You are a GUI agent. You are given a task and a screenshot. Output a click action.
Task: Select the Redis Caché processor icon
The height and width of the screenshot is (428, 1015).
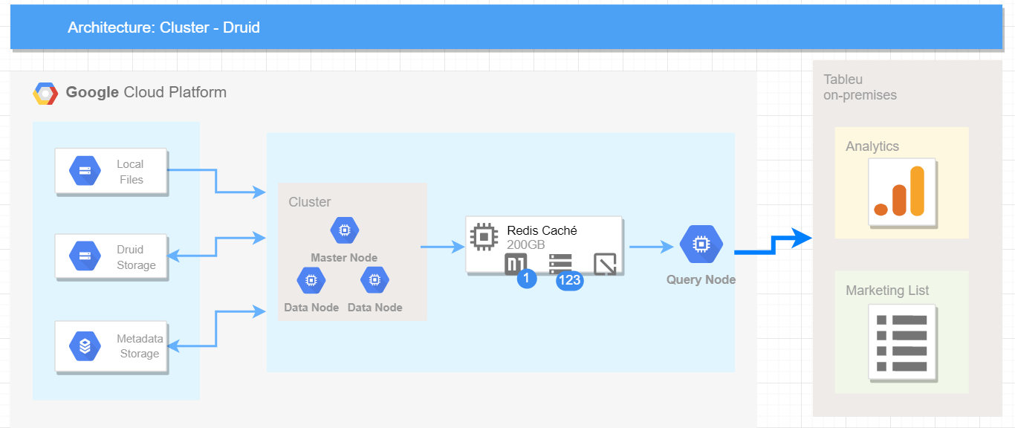484,236
